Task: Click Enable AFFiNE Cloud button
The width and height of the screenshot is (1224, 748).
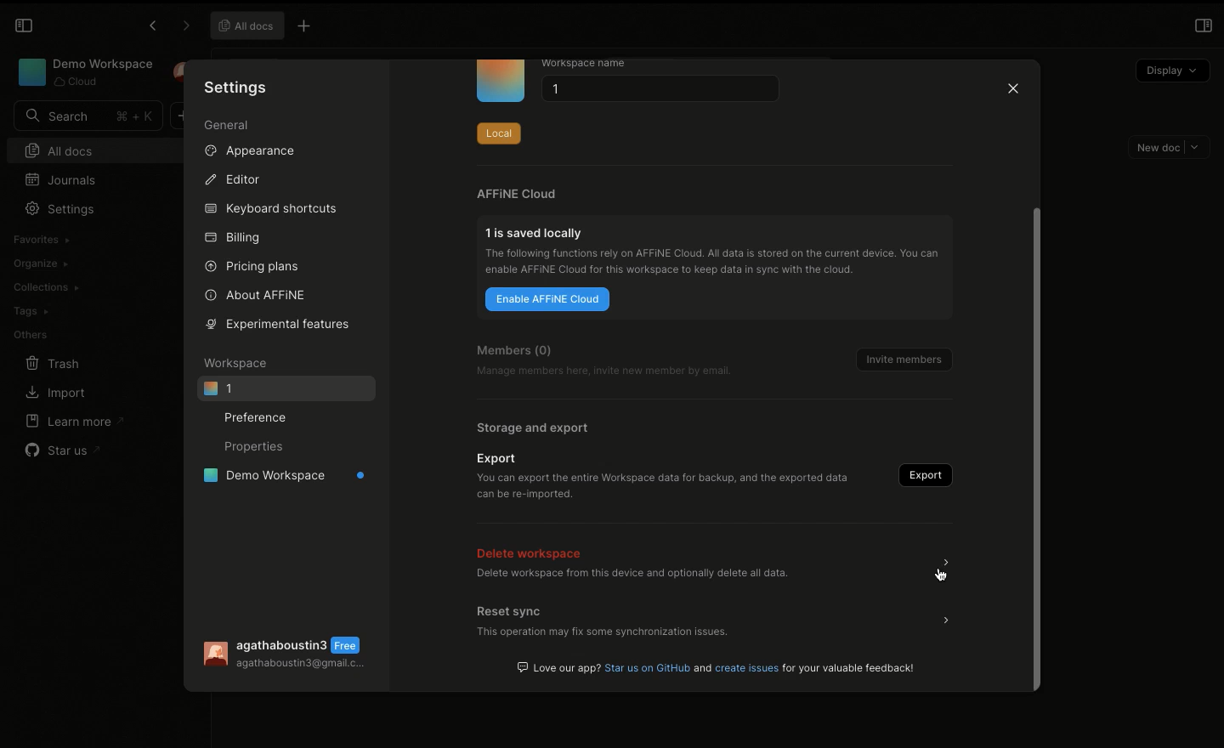Action: pos(547,300)
